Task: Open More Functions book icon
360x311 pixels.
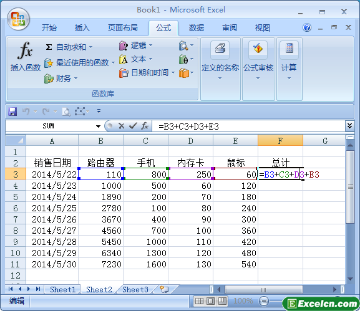Action: 183,73
